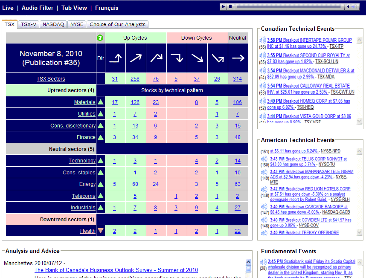Click American Technical Events scroll-down arrow
Screen dimensions: 366x278
[x=359, y=232]
